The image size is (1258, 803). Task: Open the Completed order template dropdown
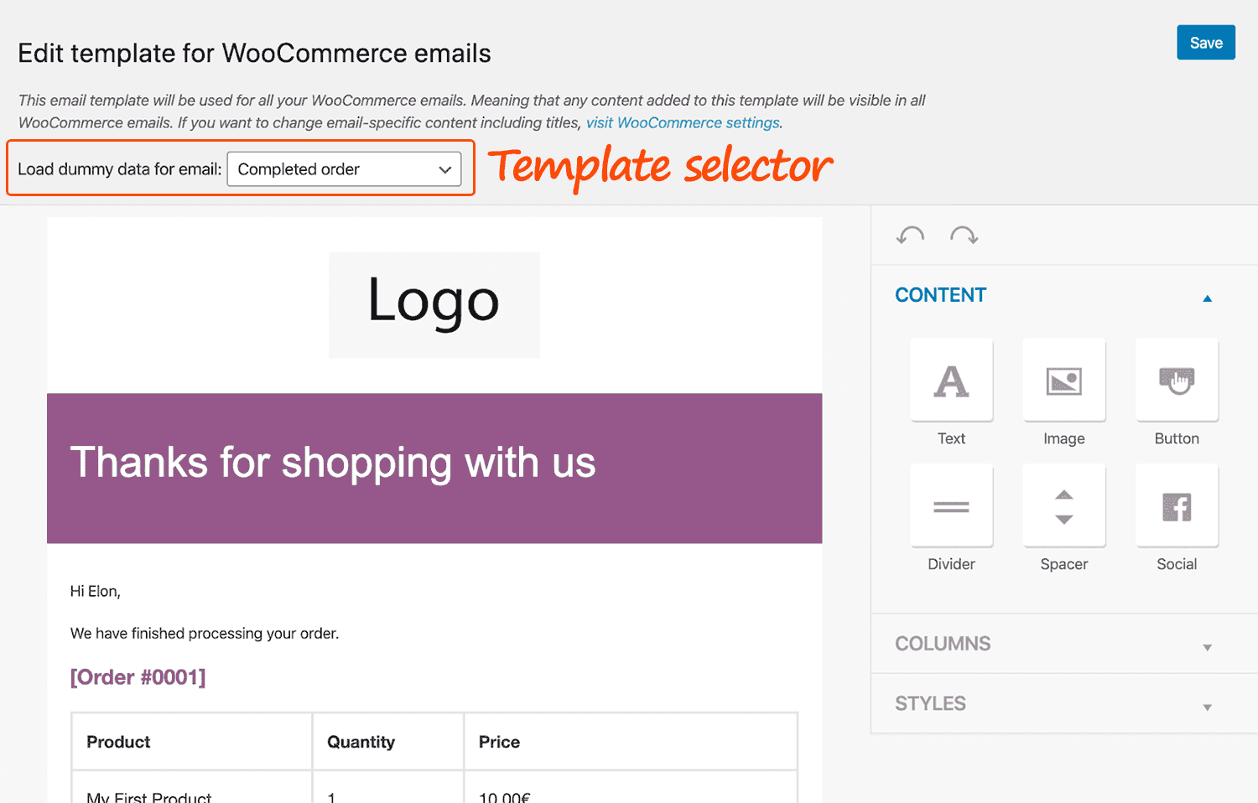tap(346, 168)
